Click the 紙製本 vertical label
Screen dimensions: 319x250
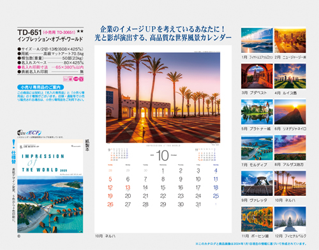[87, 145]
